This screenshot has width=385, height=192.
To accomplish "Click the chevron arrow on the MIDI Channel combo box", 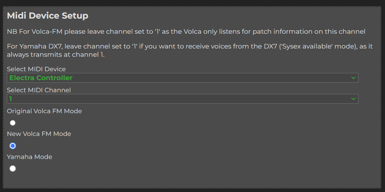I will click(353, 99).
